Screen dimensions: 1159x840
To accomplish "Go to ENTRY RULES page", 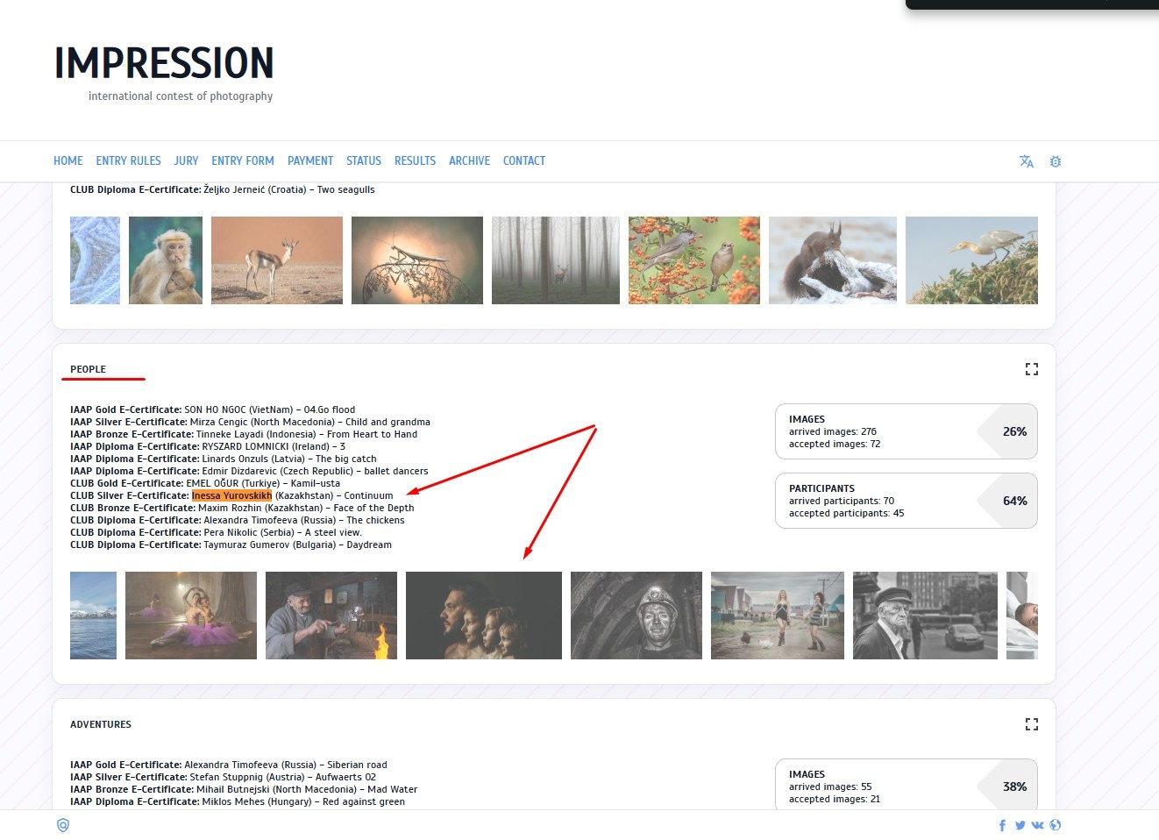I will tap(129, 160).
